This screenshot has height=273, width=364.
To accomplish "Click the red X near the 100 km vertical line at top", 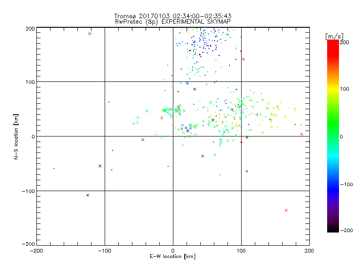I will click(243, 59).
